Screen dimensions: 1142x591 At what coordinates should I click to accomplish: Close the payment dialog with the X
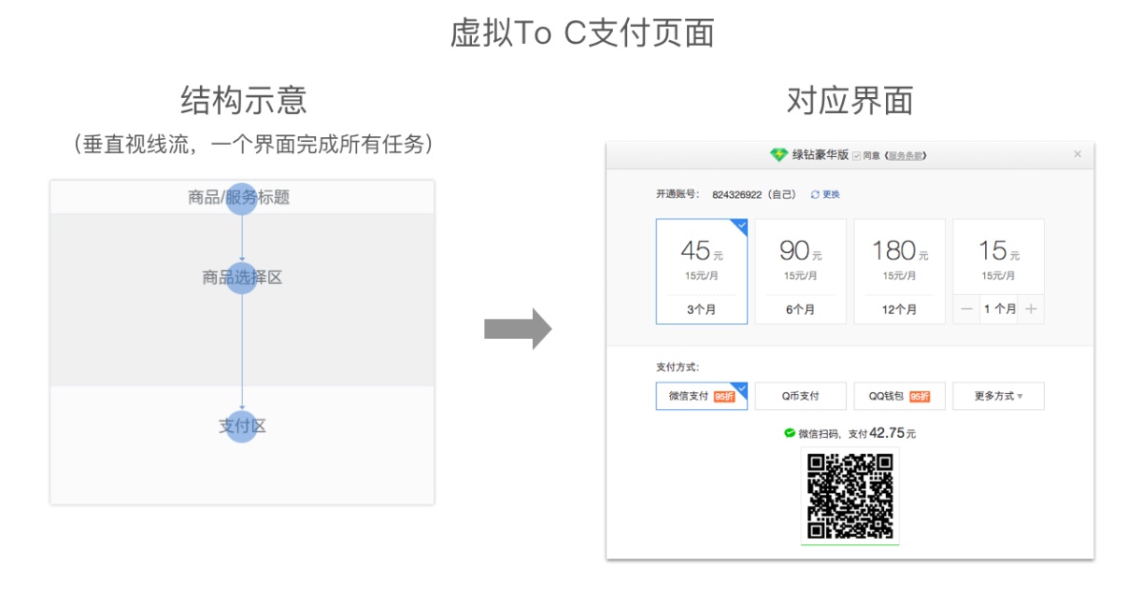point(1077,154)
